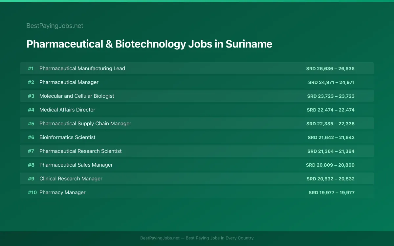Click the #9 rank number
This screenshot has height=246, width=394.
point(31,179)
